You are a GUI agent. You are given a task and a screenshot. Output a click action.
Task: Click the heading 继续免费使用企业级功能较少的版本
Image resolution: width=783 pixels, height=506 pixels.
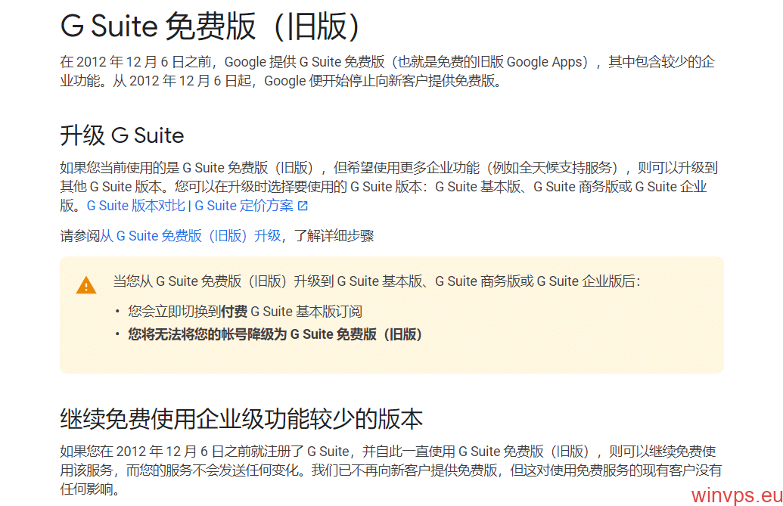241,418
